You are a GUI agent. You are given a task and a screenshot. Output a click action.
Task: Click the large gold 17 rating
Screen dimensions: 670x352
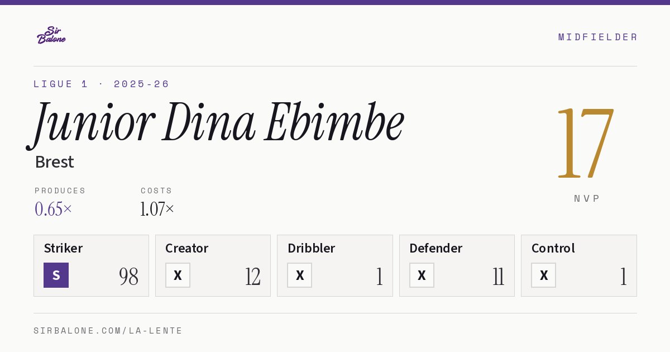pos(586,142)
